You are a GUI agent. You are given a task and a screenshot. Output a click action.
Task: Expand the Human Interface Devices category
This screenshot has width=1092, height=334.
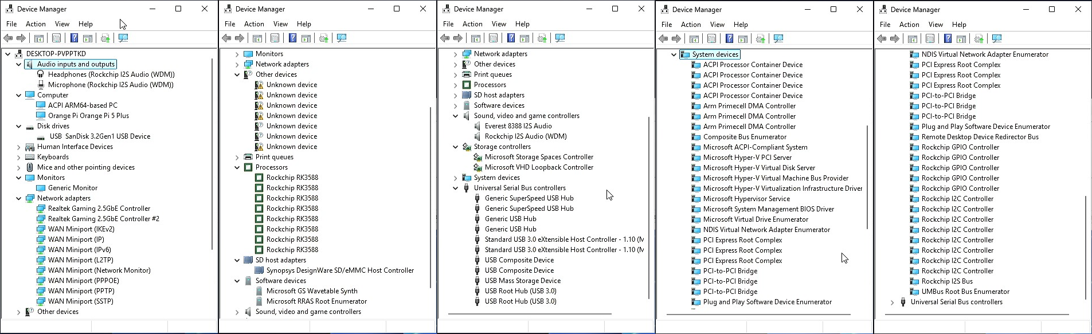(19, 147)
